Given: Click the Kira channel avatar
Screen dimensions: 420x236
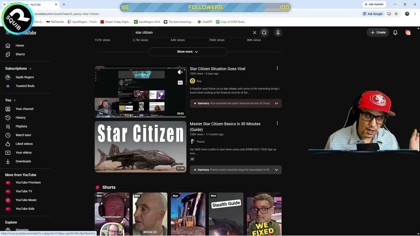Looking at the screenshot, I should [x=193, y=81].
